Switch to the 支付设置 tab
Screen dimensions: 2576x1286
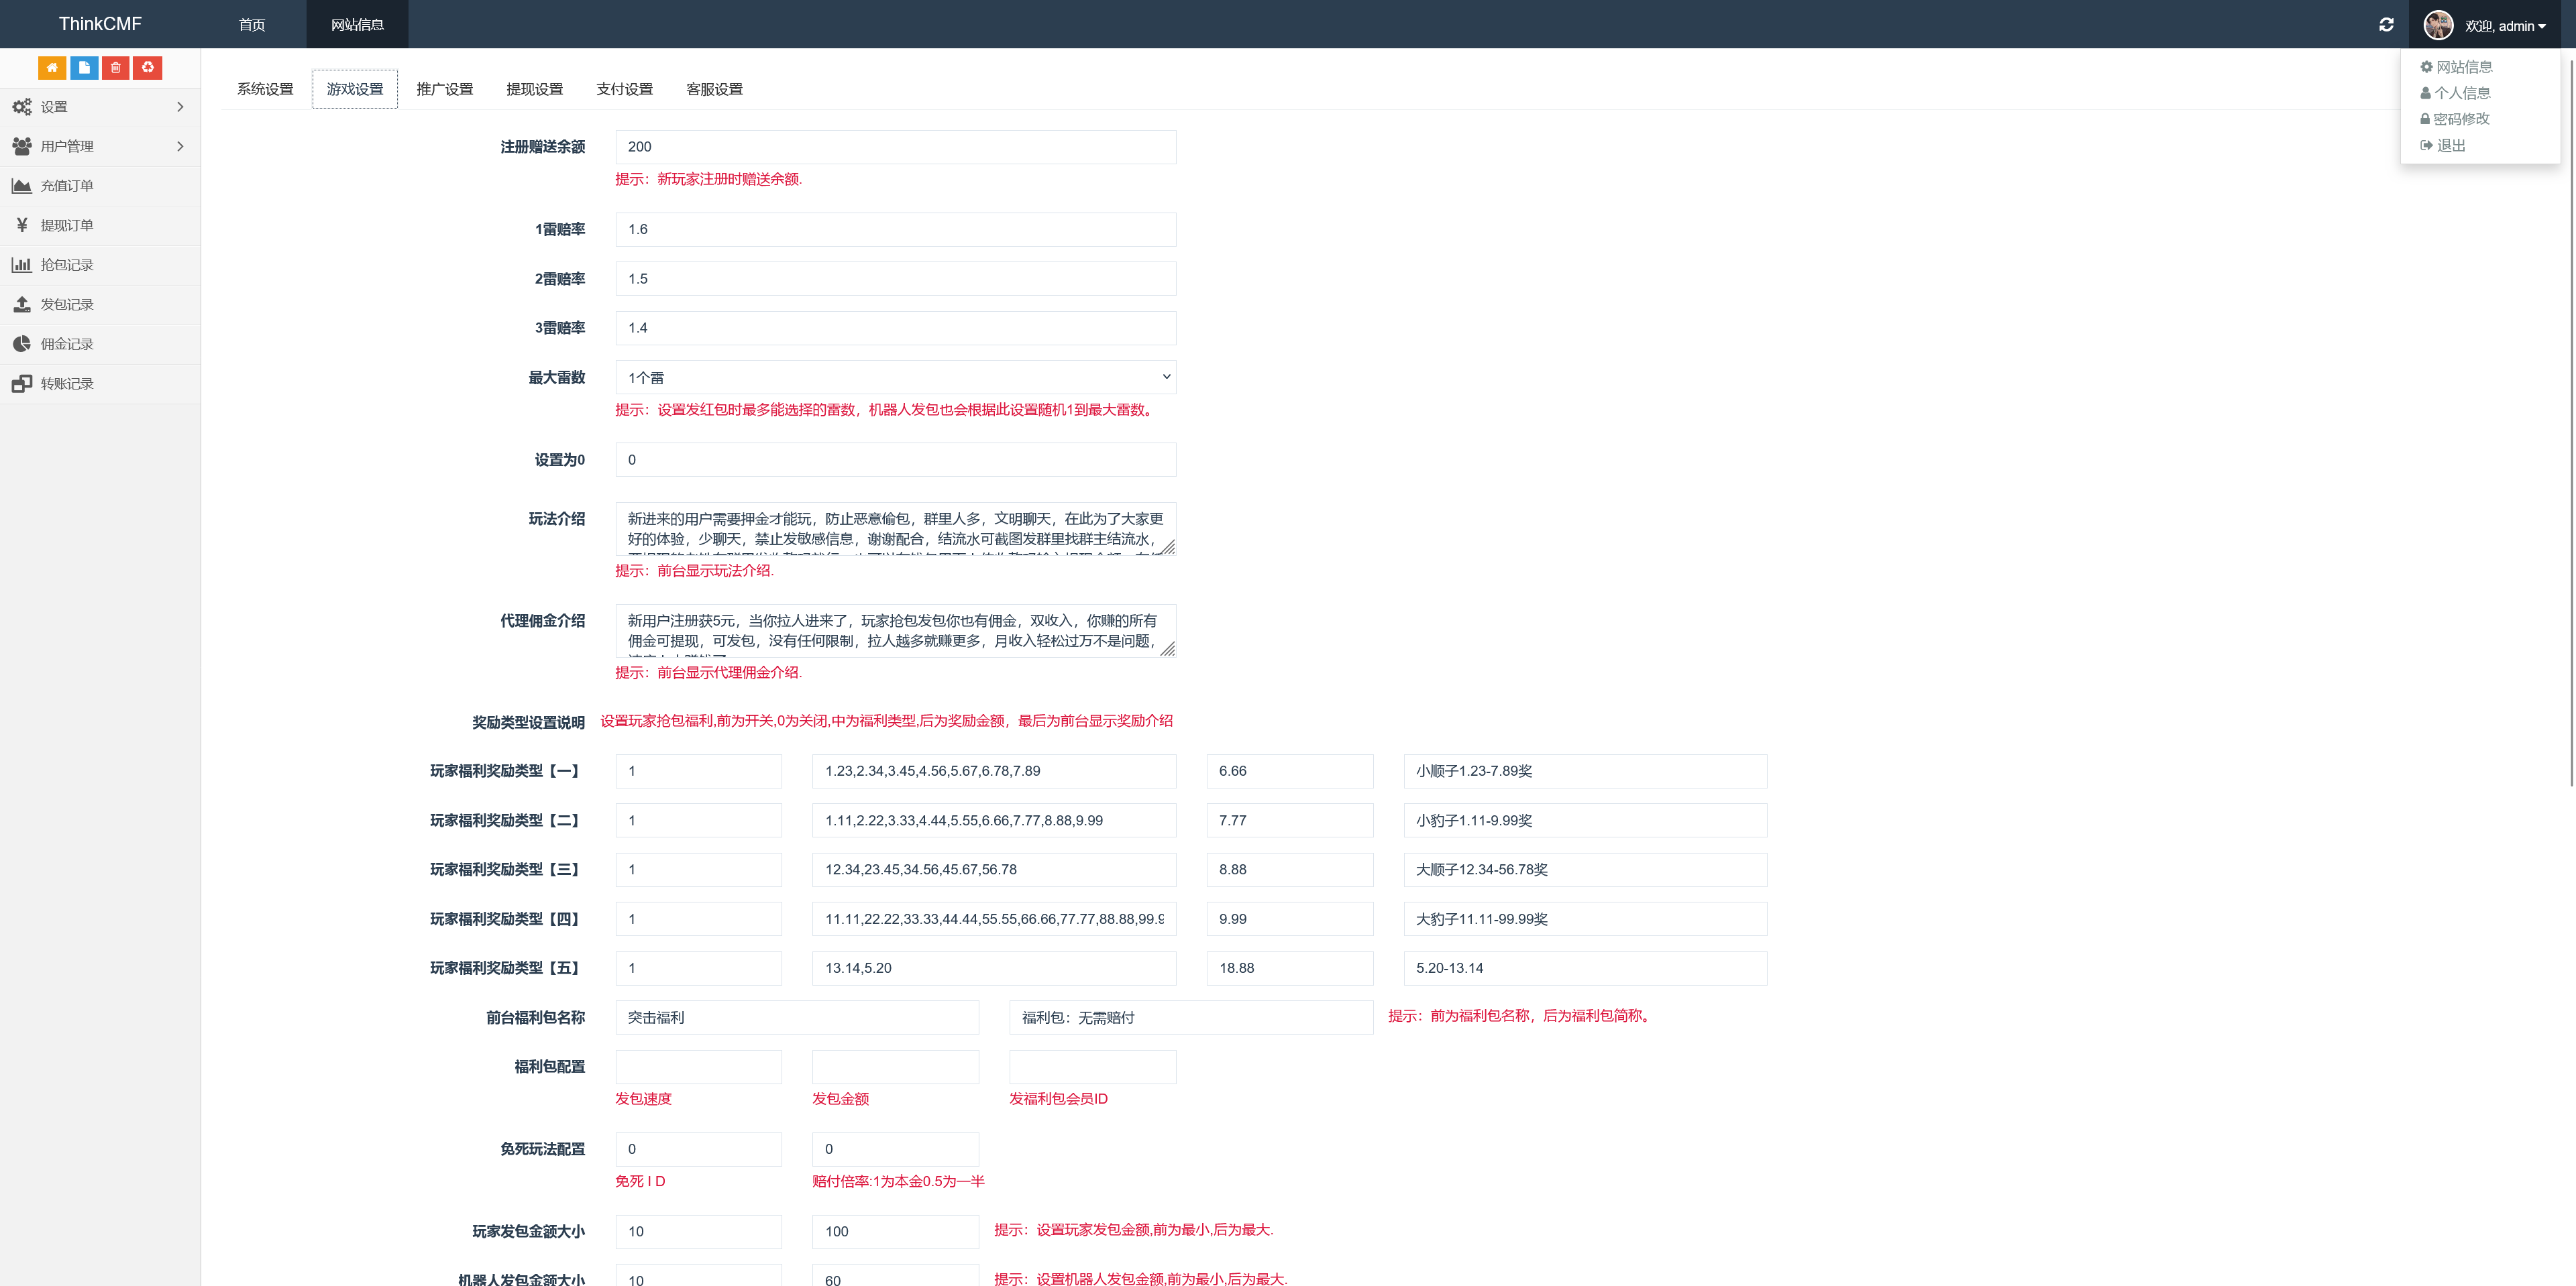pyautogui.click(x=624, y=88)
